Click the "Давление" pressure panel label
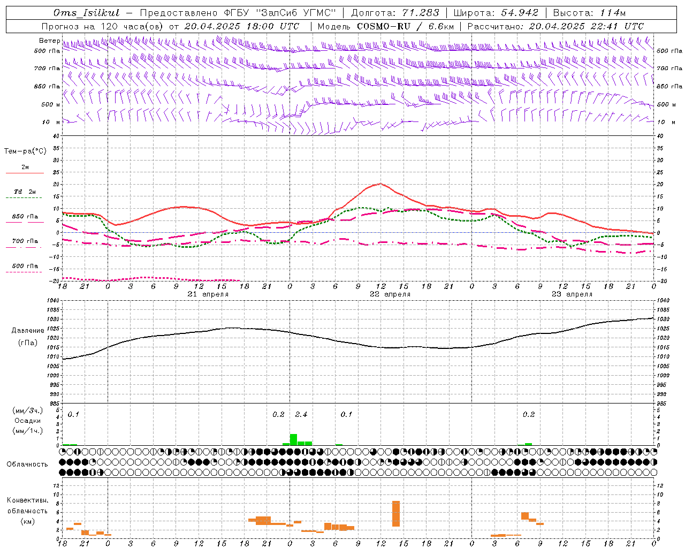The height and width of the screenshot is (548, 685). click(28, 331)
